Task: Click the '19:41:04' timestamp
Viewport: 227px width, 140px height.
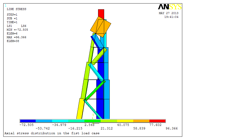Action: [171, 17]
